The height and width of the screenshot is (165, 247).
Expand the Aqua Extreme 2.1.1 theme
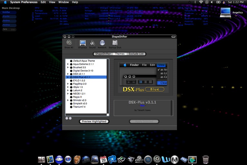click(x=68, y=64)
